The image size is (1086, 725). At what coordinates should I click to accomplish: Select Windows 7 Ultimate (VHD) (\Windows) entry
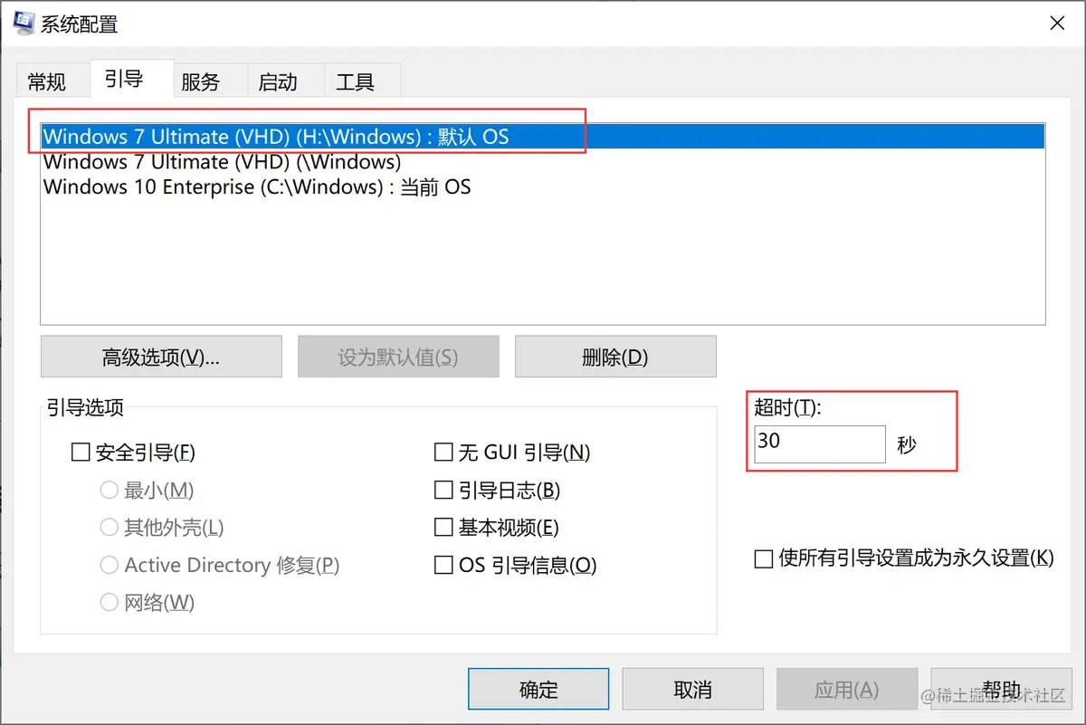tap(543, 162)
